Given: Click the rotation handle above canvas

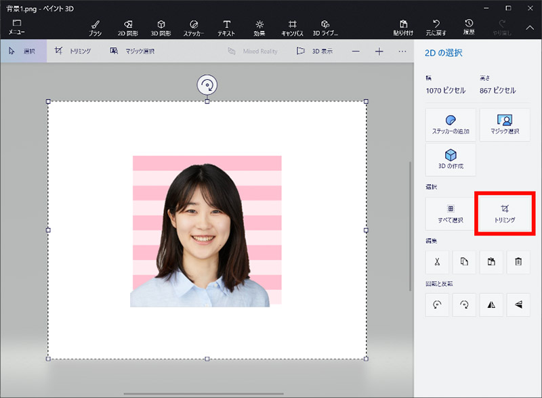Looking at the screenshot, I should [207, 85].
